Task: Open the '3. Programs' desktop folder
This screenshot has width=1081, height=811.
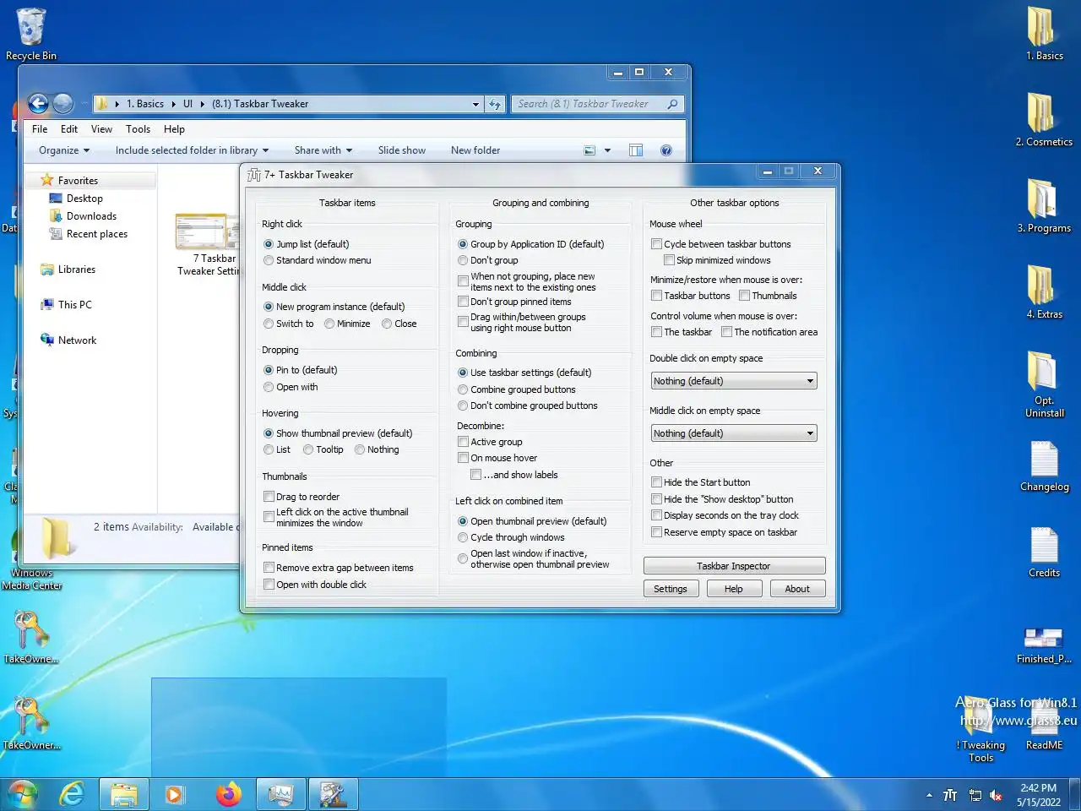Action: tap(1044, 206)
